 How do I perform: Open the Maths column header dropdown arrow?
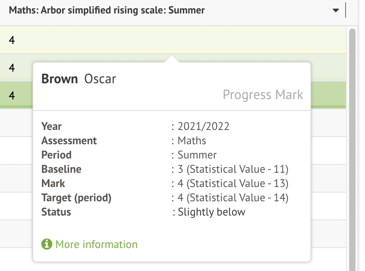pyautogui.click(x=336, y=11)
